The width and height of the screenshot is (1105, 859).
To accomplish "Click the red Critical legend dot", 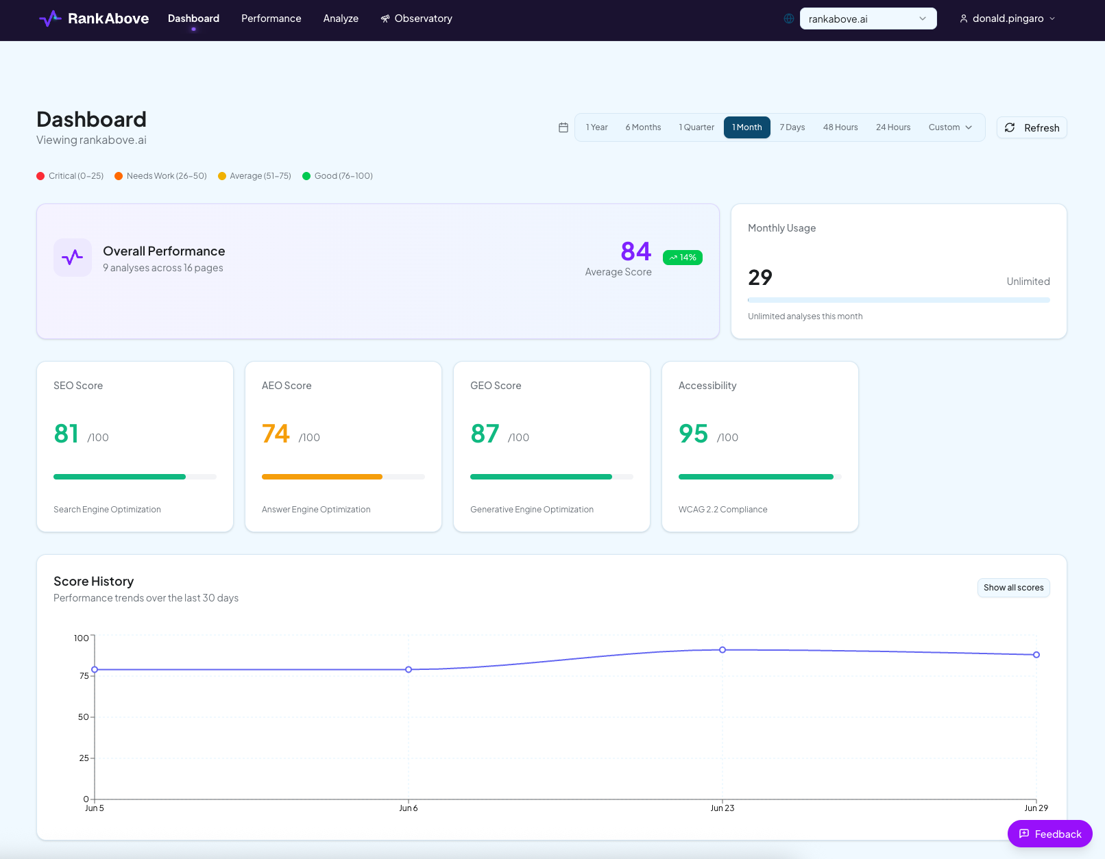I will click(x=40, y=176).
